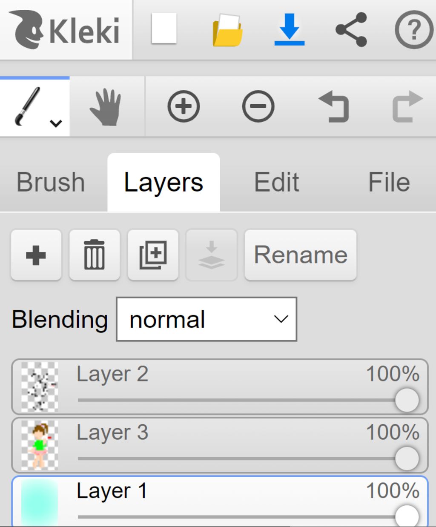
Task: Select Layer 3 thumbnail with girl figure
Action: click(40, 445)
